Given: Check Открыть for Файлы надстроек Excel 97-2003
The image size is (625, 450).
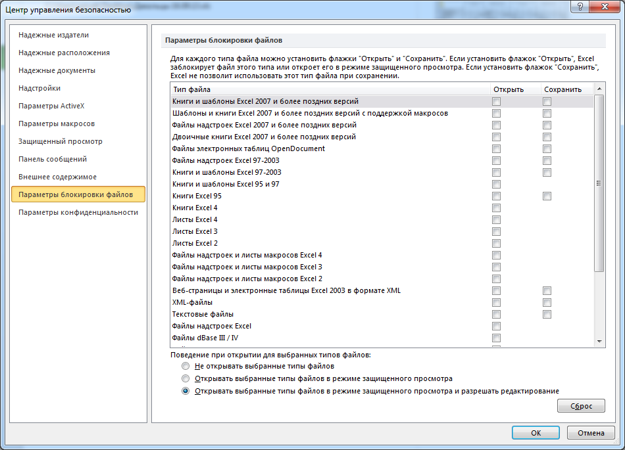Looking at the screenshot, I should [496, 161].
